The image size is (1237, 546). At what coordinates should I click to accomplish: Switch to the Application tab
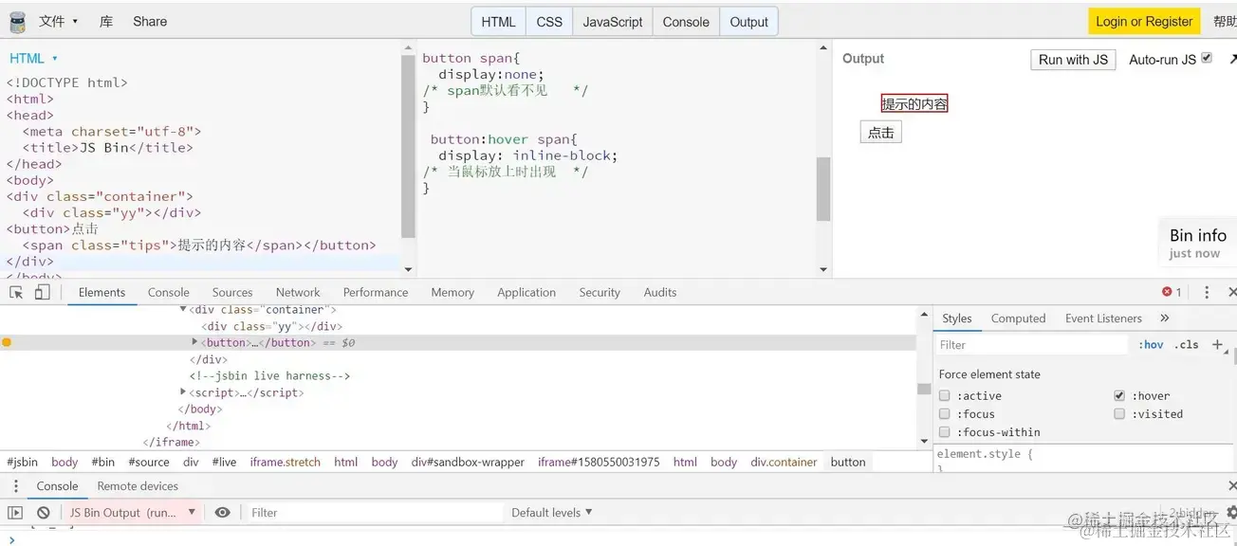coord(526,292)
